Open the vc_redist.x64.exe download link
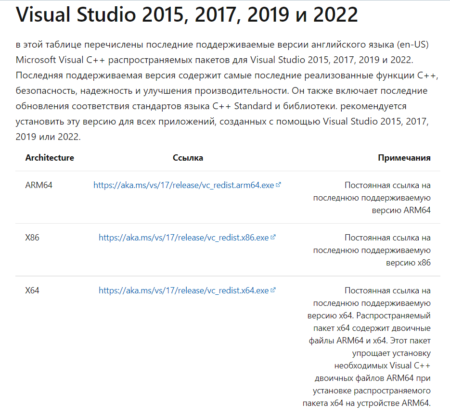The image size is (450, 416). pos(184,290)
